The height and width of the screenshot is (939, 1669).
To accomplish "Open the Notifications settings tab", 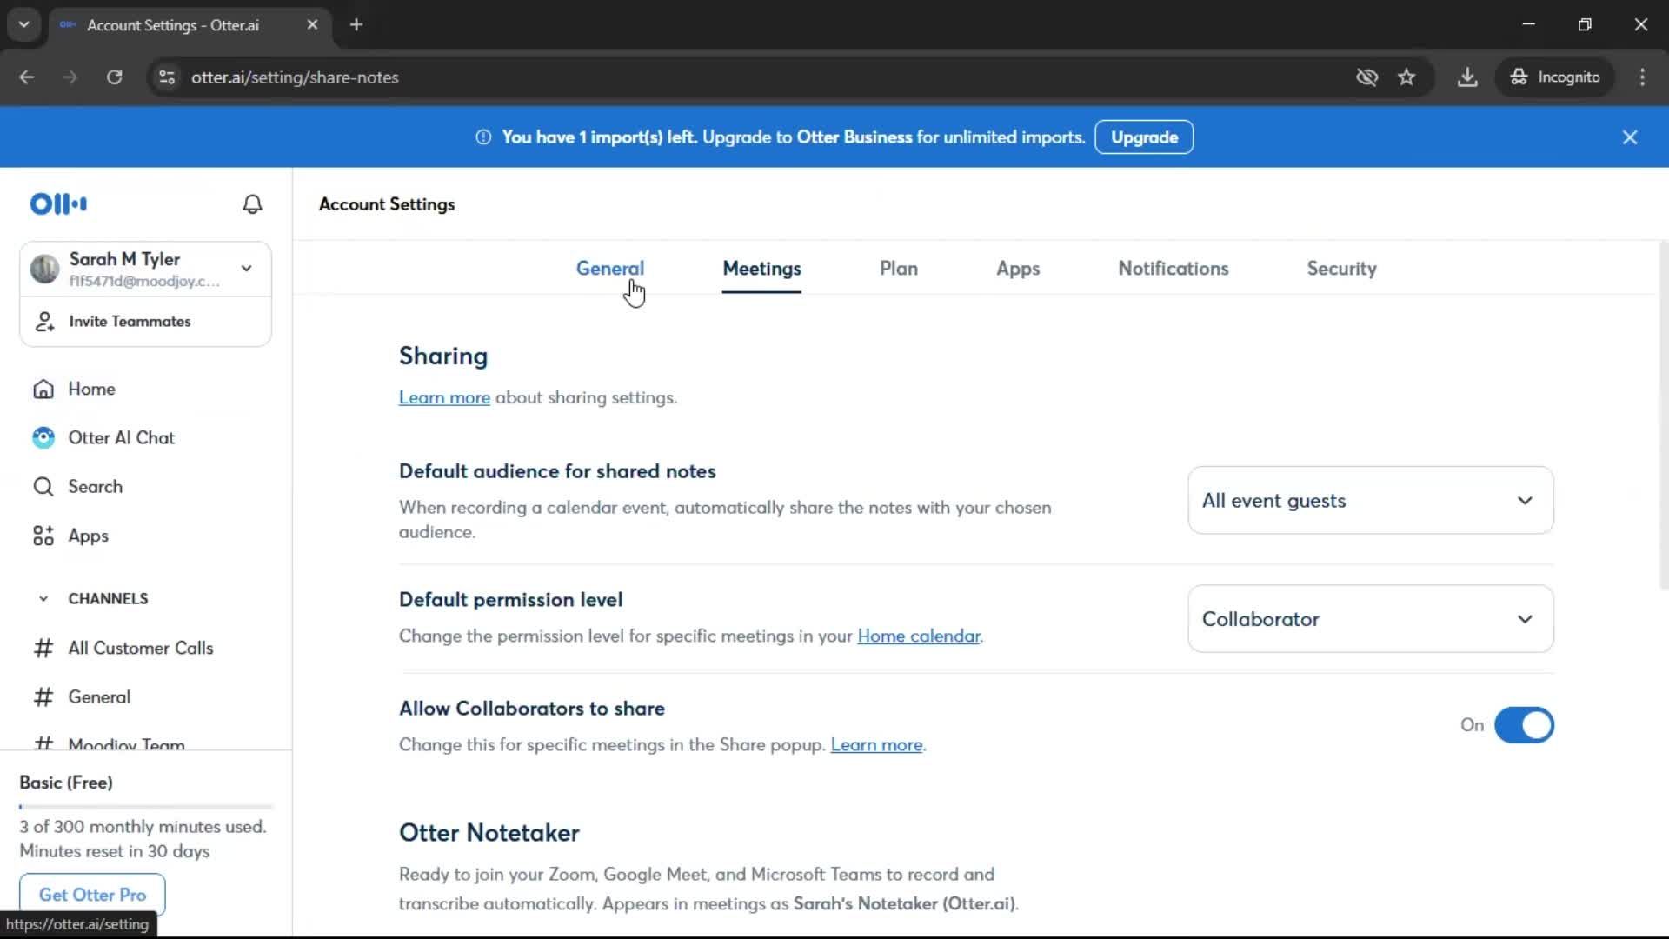I will [x=1174, y=269].
